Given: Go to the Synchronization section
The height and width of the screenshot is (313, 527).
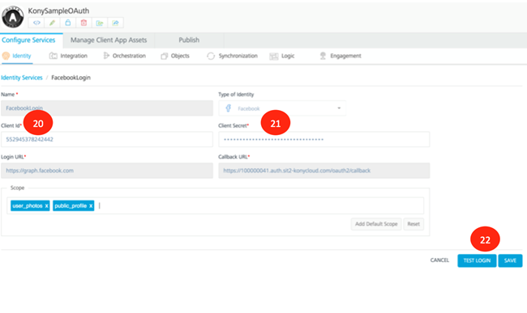Looking at the screenshot, I should pos(232,56).
